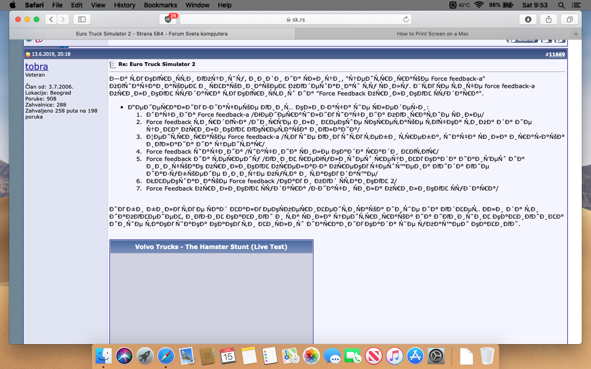
Task: Open the Safari menu
Action: pos(35,5)
